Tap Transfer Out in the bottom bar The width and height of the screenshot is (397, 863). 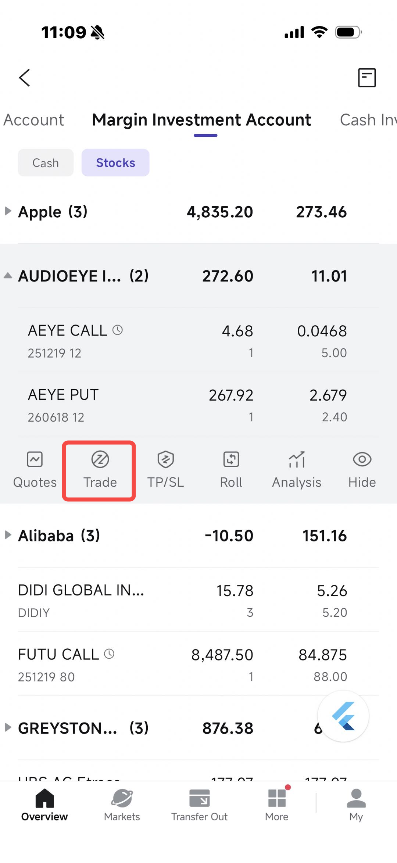pos(199,805)
